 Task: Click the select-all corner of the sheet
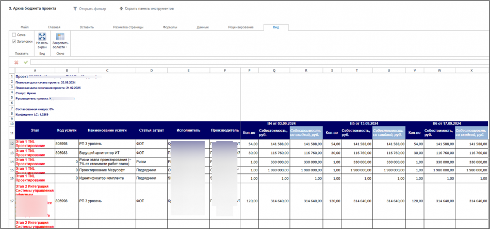(11, 71)
